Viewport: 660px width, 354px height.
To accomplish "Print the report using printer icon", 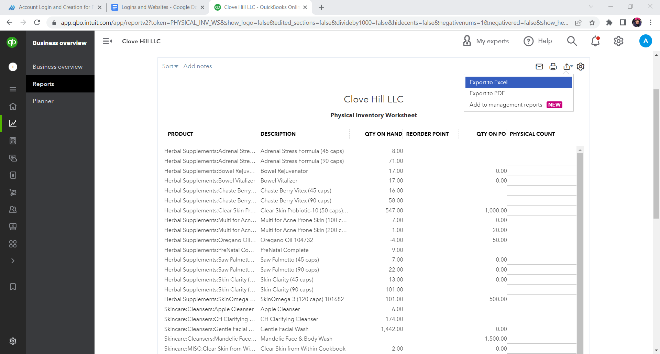I will [553, 67].
